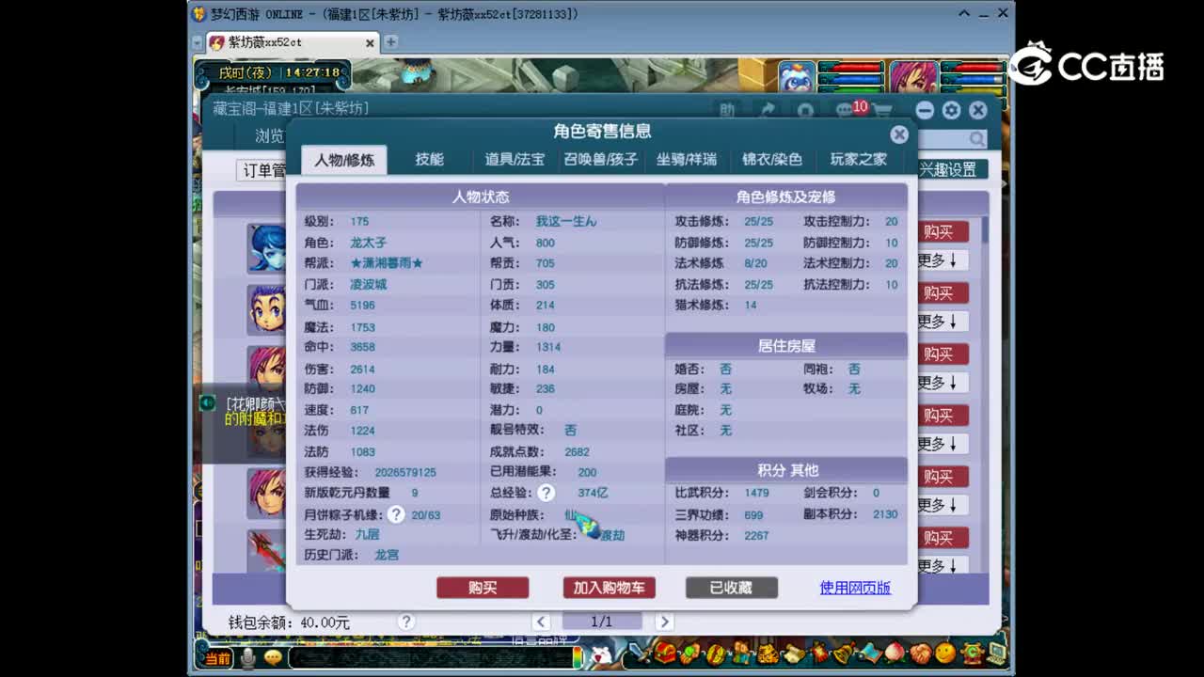Screen dimensions: 1204x677
Task: Click the computer icon at the bottom toolbar end
Action: click(x=996, y=653)
